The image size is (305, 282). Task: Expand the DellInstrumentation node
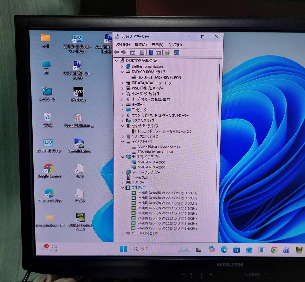click(x=122, y=67)
